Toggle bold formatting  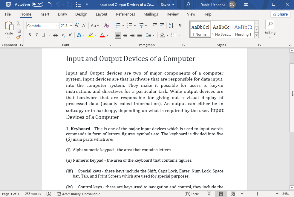point(29,35)
